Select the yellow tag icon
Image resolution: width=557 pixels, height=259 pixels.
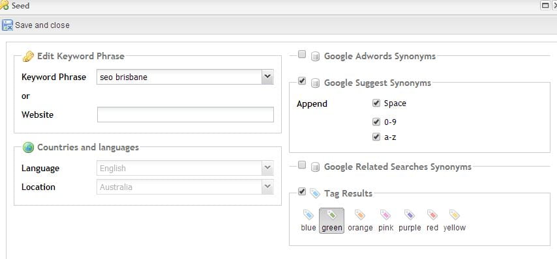[x=455, y=215]
